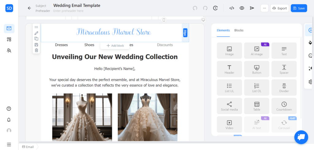
Task: Open the user profile avatar
Action: pos(9,131)
